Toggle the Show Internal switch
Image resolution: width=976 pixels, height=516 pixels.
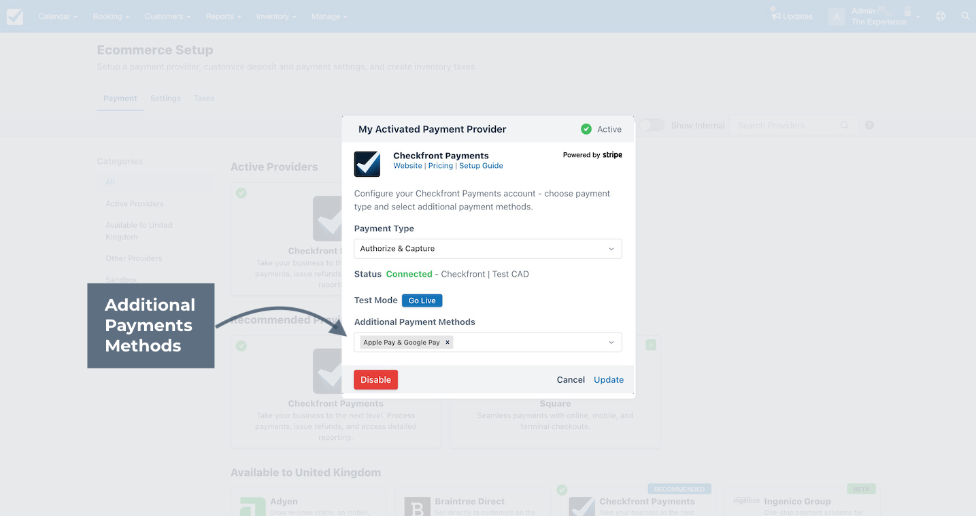(x=652, y=125)
